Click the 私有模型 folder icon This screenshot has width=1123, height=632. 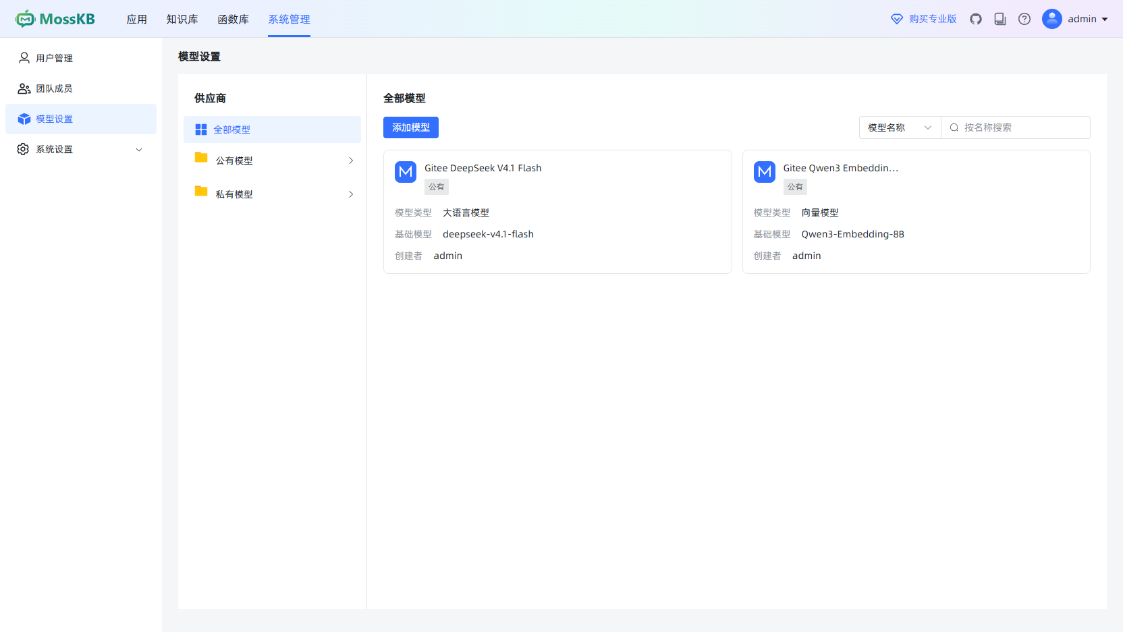[x=201, y=191]
